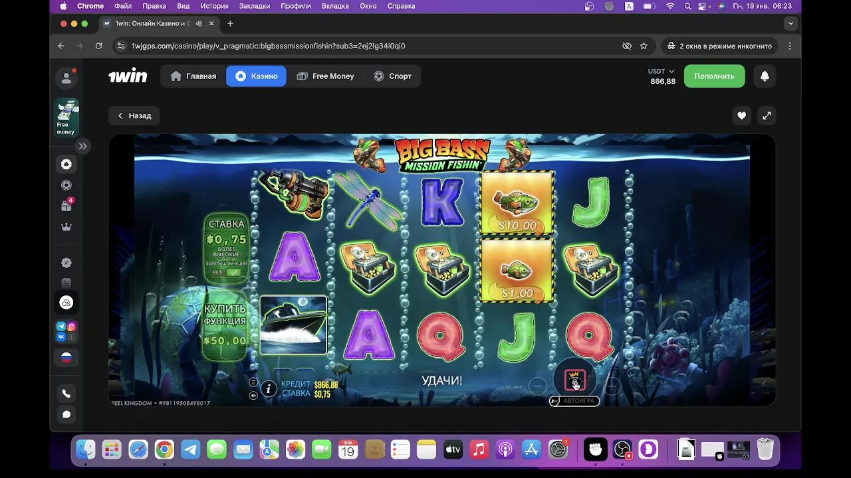Open VK social icon in sidebar
851x478 pixels.
pyautogui.click(x=61, y=337)
